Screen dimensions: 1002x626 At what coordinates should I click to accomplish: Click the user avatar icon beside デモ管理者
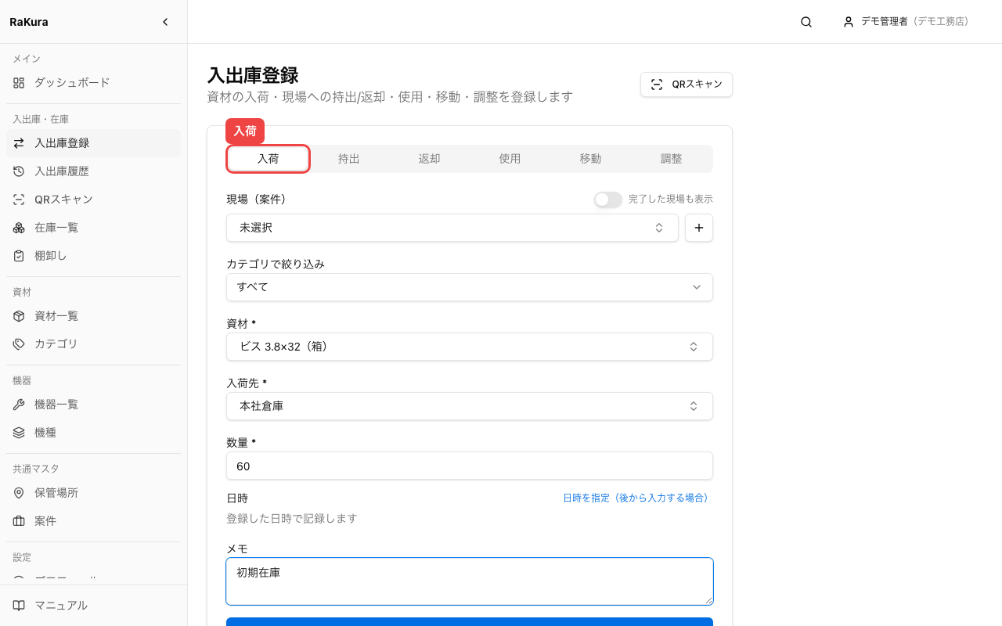point(849,22)
